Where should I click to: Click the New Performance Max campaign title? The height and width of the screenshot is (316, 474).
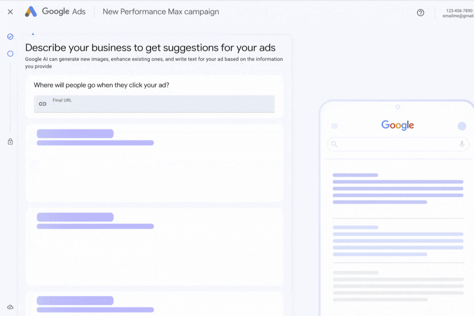point(161,12)
